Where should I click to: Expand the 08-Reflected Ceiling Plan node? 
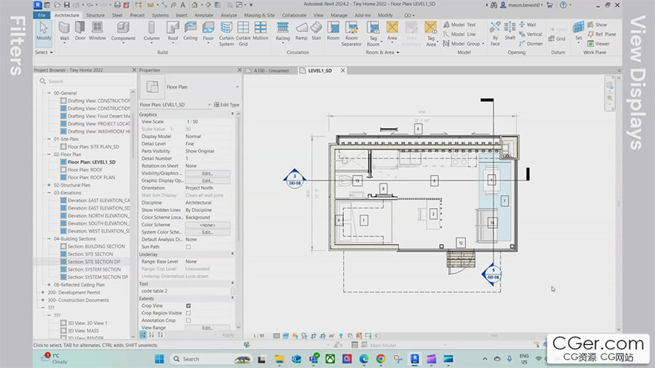click(49, 285)
